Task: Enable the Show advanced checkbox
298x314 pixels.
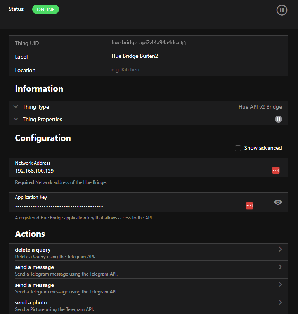Action: [x=238, y=148]
